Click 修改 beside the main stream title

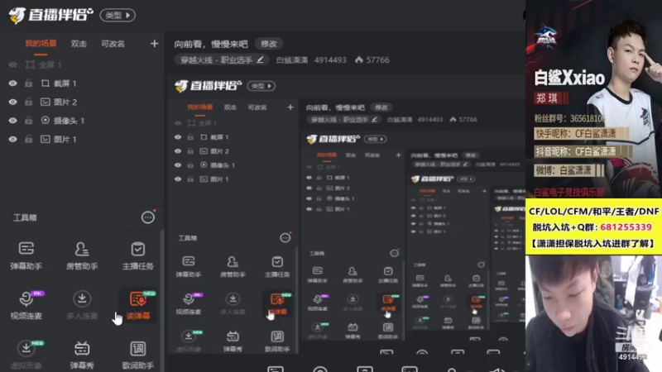pos(269,44)
